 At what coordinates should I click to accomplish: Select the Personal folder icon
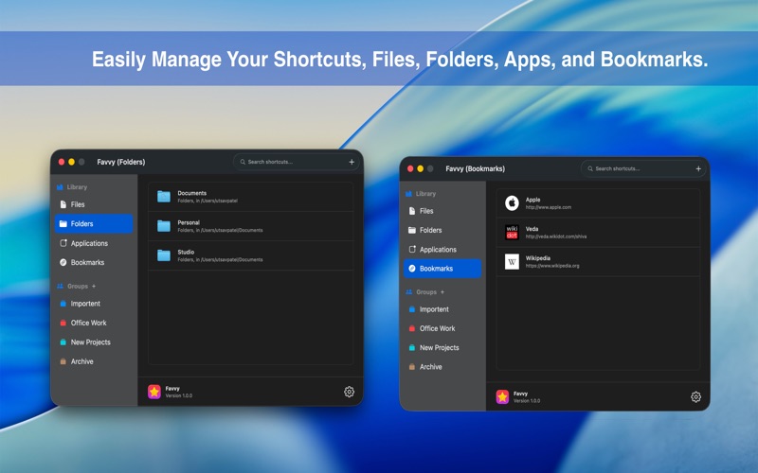click(x=164, y=226)
